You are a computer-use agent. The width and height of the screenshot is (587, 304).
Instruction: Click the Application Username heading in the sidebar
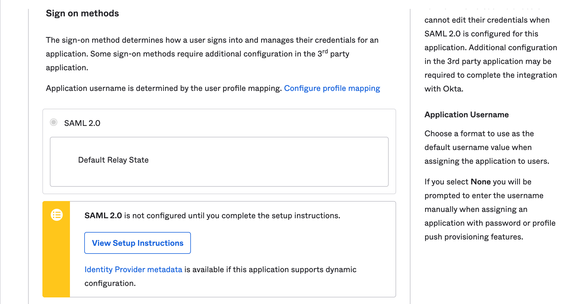(x=466, y=114)
